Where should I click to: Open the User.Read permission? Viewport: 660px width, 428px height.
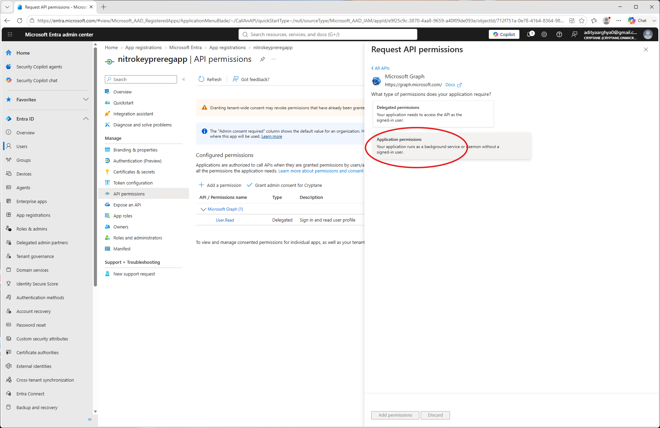click(225, 220)
